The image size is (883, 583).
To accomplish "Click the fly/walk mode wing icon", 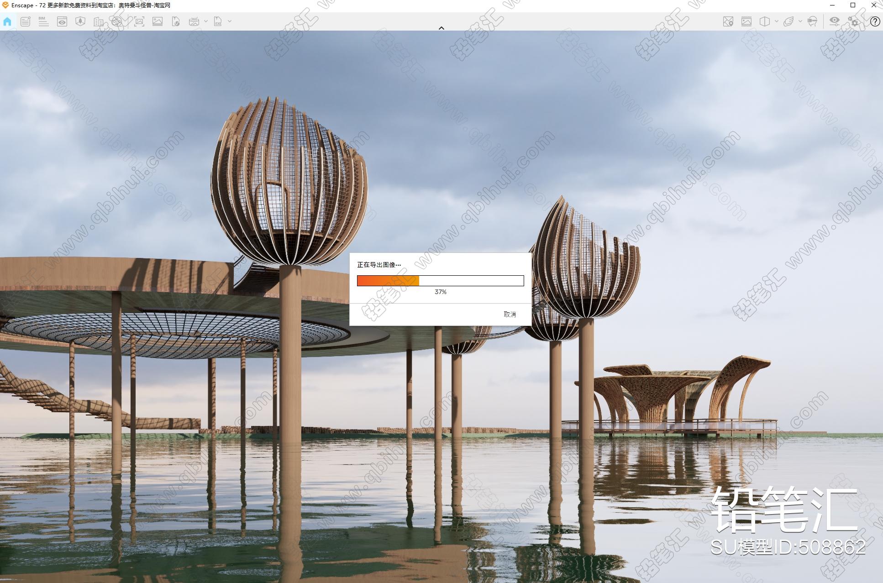I will click(788, 21).
